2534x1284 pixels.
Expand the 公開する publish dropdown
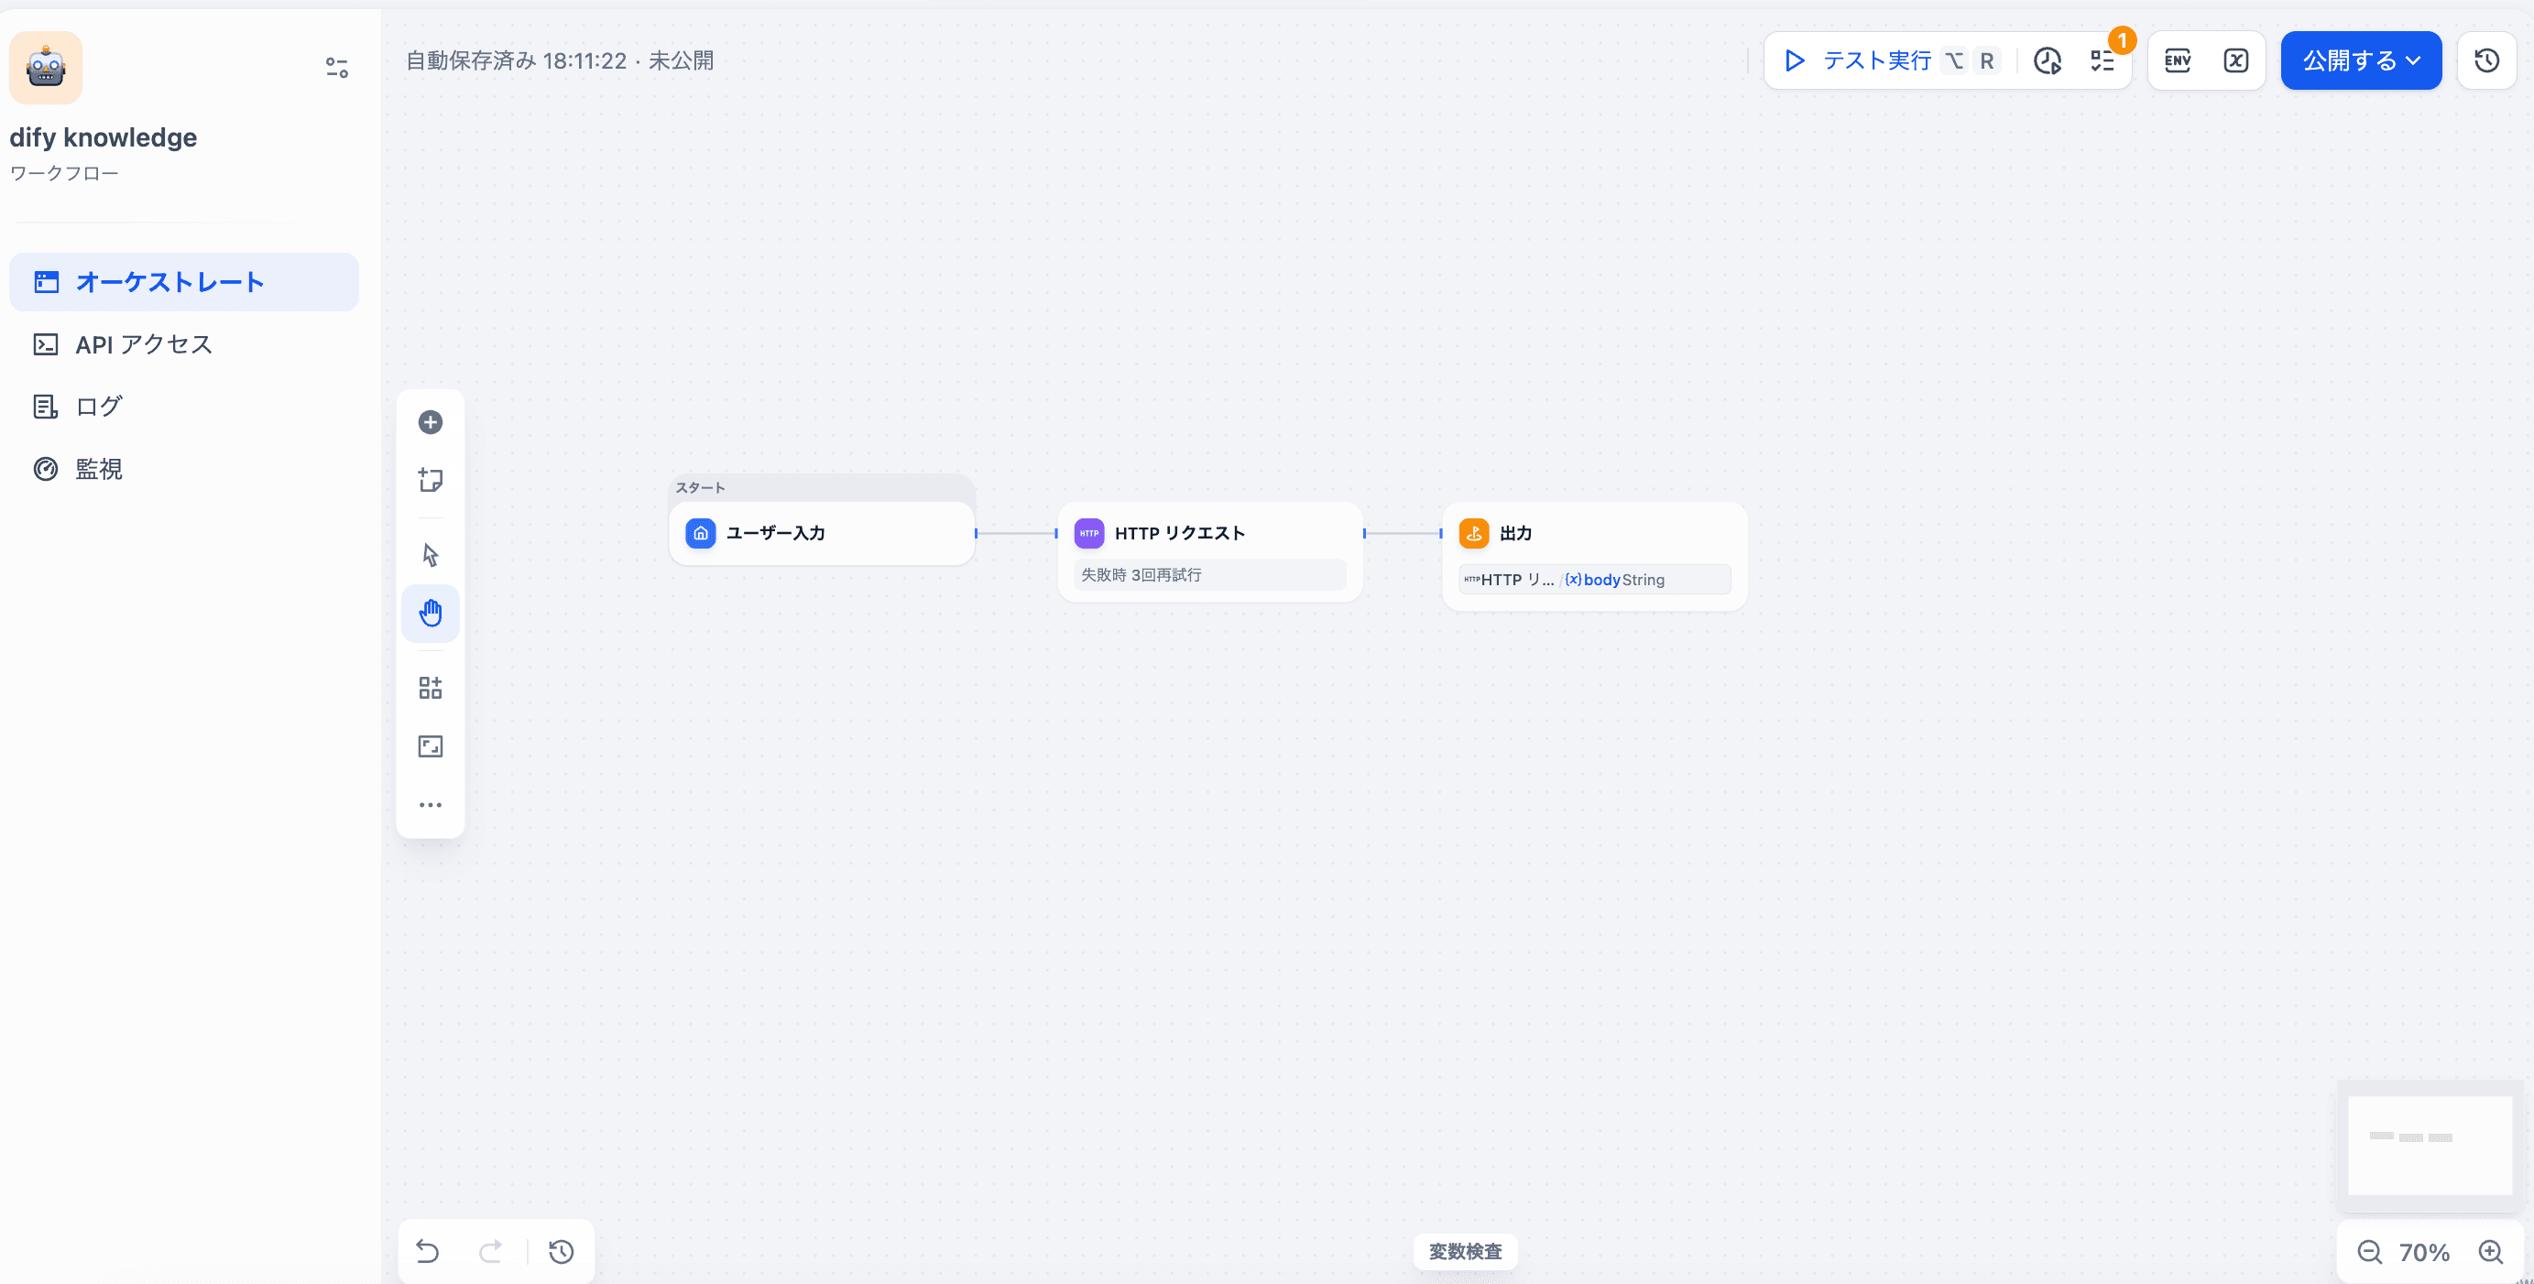pyautogui.click(x=2360, y=61)
